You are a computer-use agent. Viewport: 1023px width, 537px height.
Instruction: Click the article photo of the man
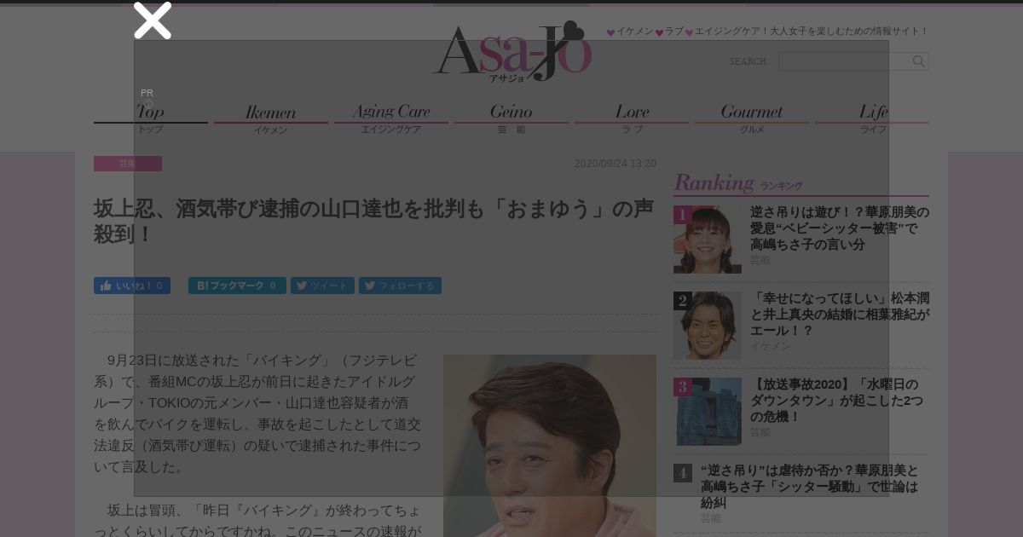(x=550, y=446)
